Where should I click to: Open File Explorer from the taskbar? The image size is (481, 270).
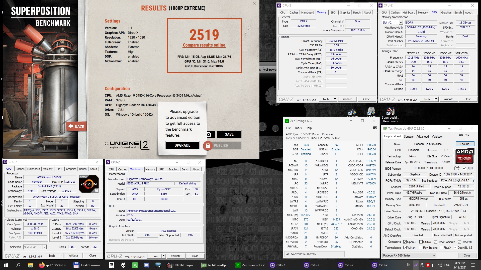[x=30, y=265]
